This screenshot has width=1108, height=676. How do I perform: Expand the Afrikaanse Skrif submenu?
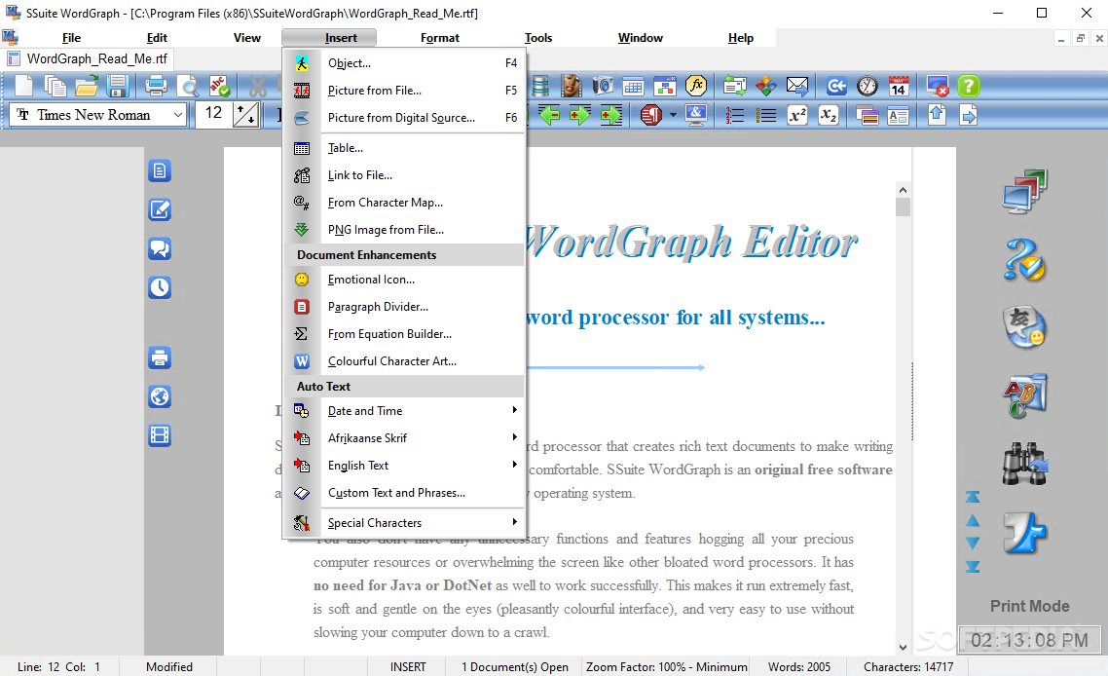point(404,437)
